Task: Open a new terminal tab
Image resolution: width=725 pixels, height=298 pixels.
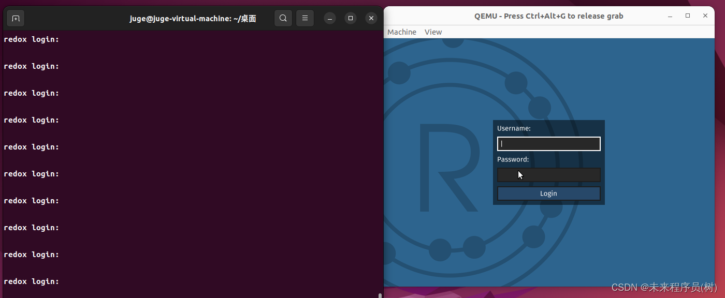Action: [x=15, y=18]
